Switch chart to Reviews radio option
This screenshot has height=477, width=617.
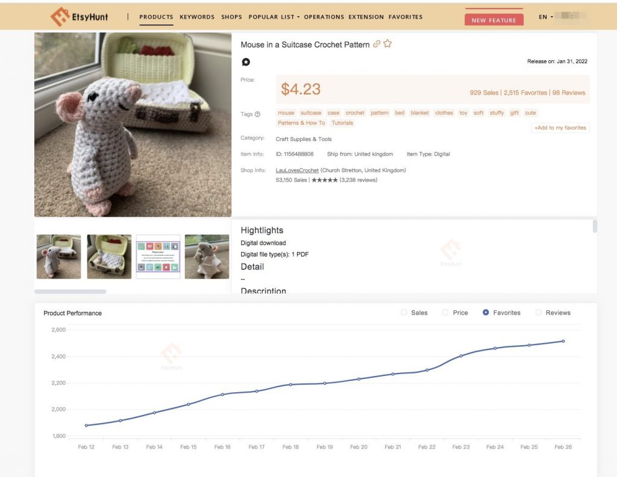pyautogui.click(x=538, y=312)
